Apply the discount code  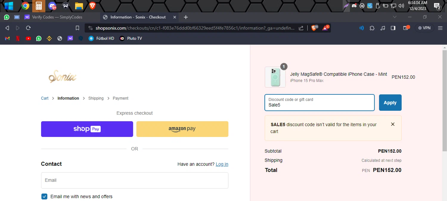(x=390, y=102)
